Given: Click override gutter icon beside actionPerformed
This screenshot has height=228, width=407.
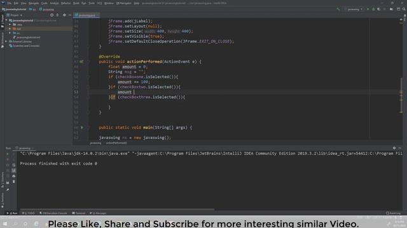Looking at the screenshot, I should click(81, 61).
